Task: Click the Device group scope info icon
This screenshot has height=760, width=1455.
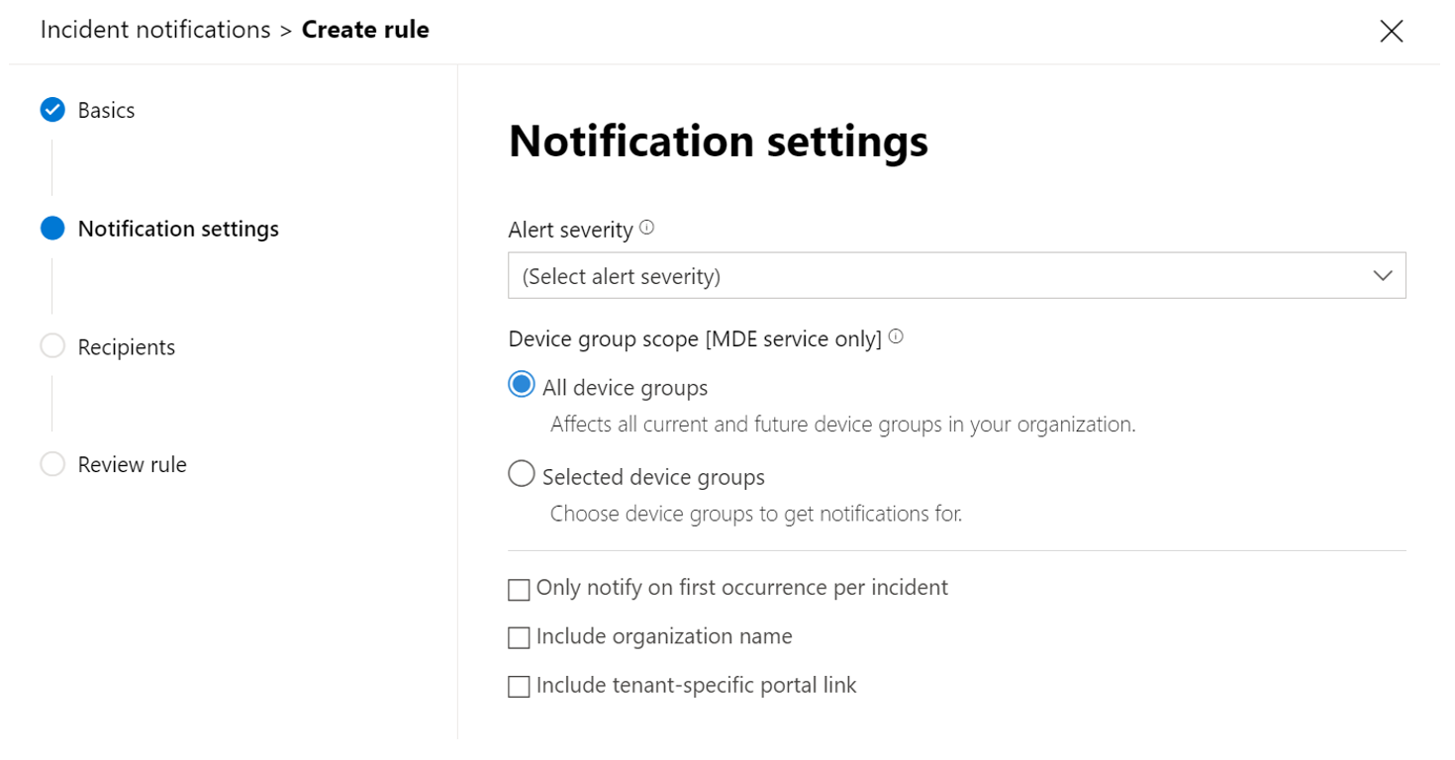Action: (x=897, y=334)
